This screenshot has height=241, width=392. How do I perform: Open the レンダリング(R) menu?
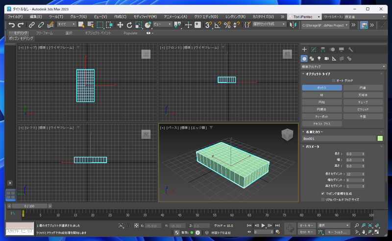click(x=235, y=17)
